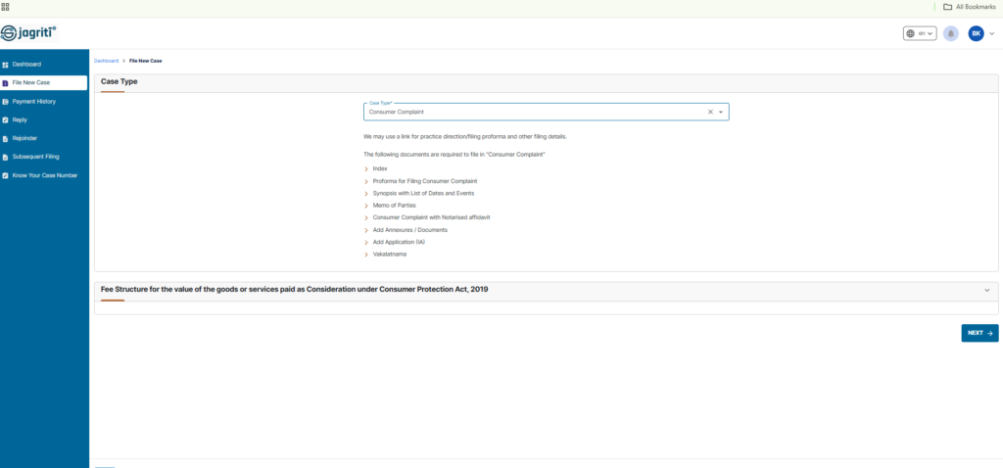The height and width of the screenshot is (468, 1003).
Task: Open the en language selector
Action: pyautogui.click(x=920, y=34)
